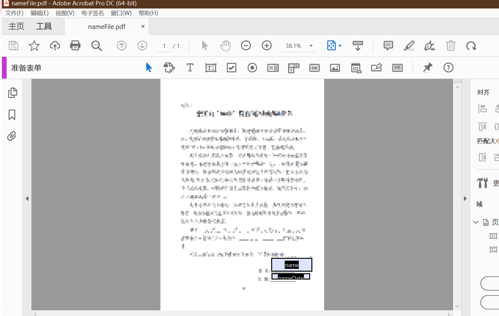Click the Save file icon
Image resolution: width=499 pixels, height=316 pixels.
tap(13, 46)
